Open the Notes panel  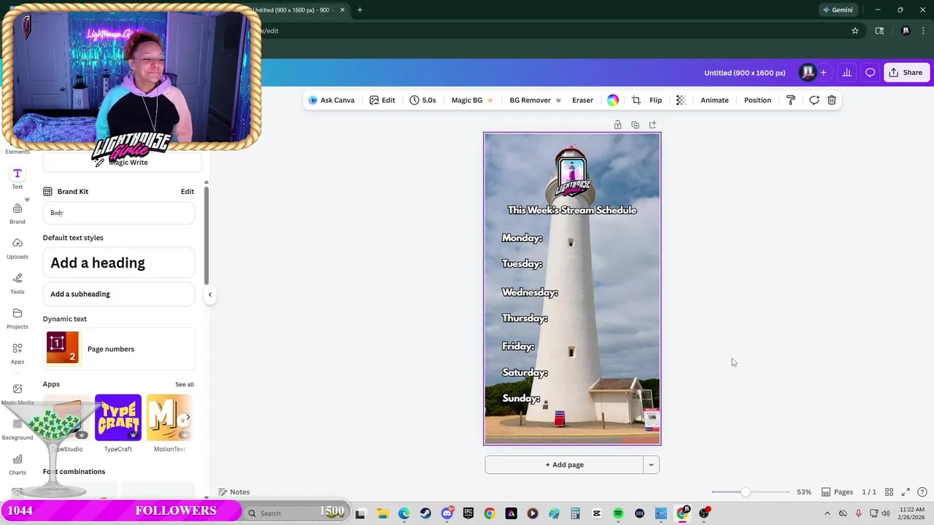tap(233, 492)
